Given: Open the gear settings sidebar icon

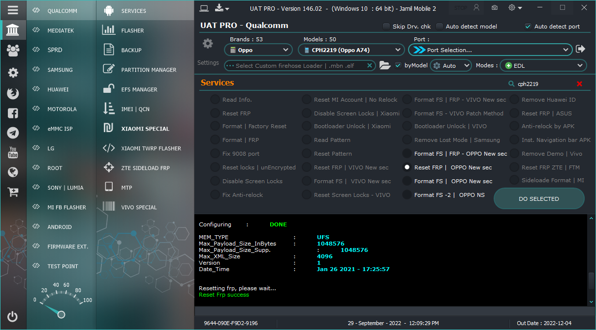Looking at the screenshot, I should [x=13, y=73].
